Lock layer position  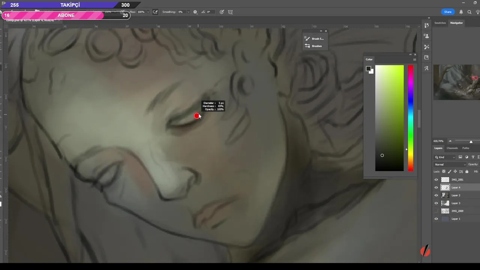(x=455, y=172)
